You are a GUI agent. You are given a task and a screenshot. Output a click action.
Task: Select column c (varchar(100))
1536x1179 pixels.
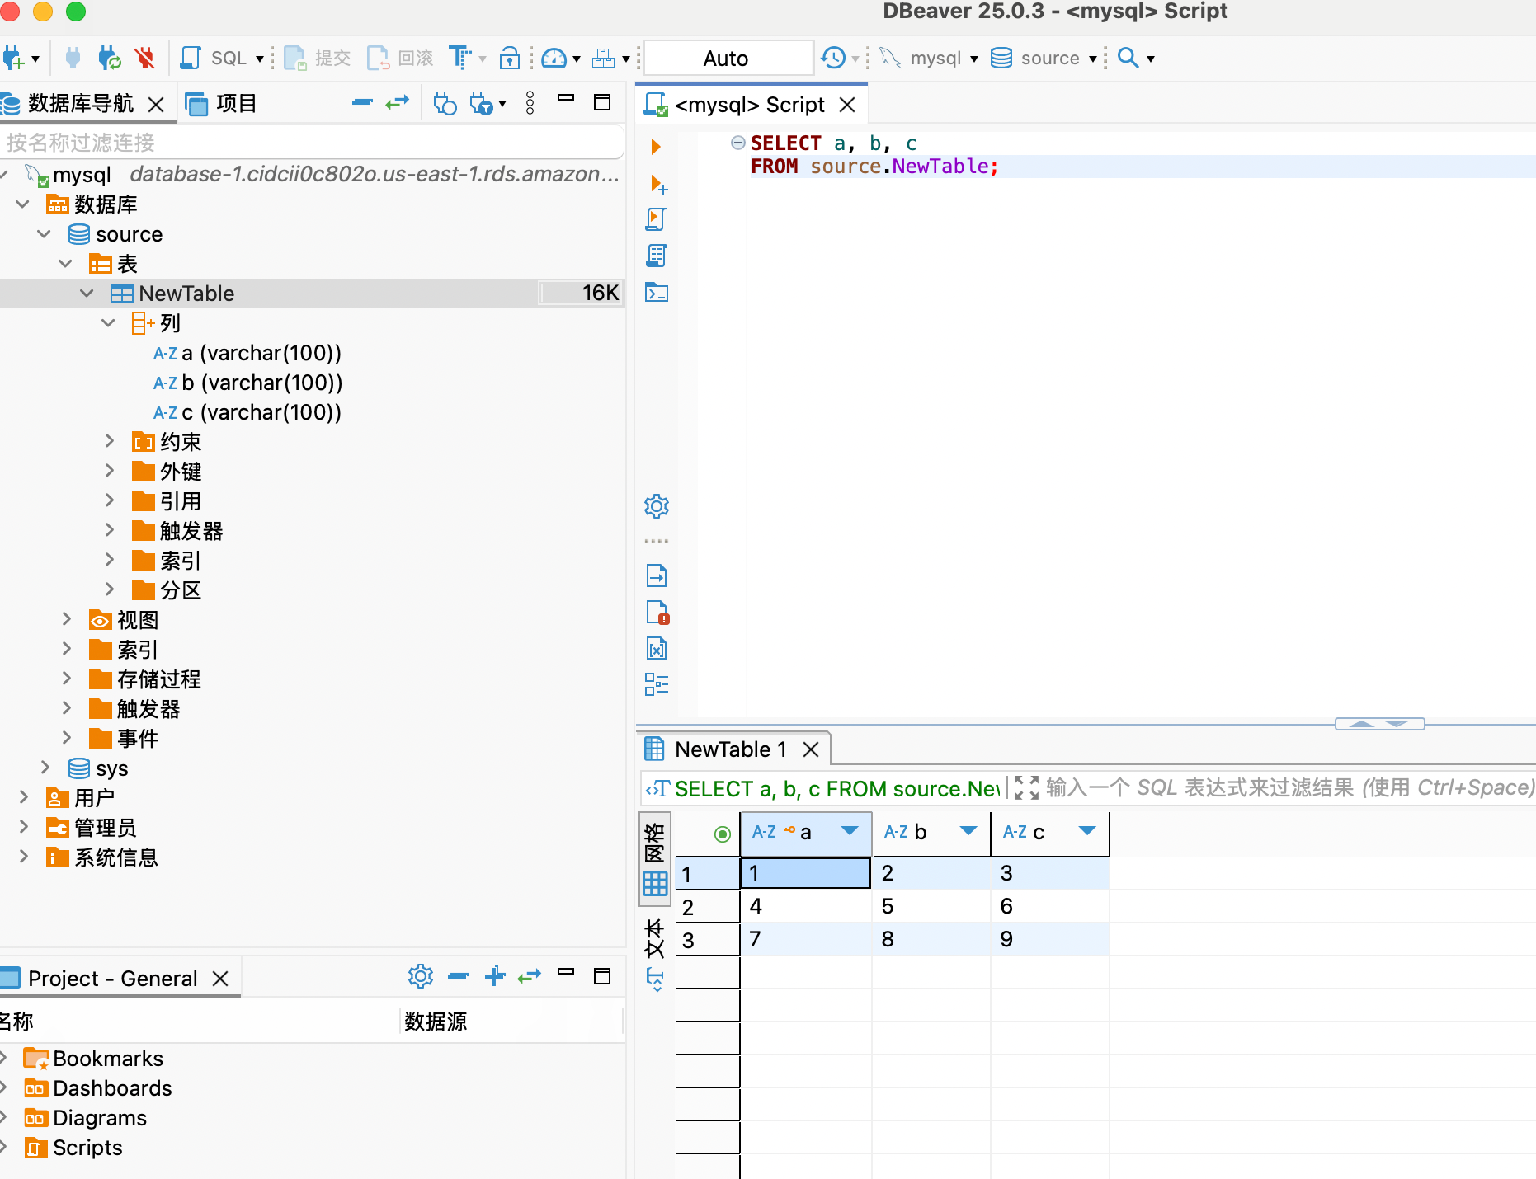coord(247,412)
